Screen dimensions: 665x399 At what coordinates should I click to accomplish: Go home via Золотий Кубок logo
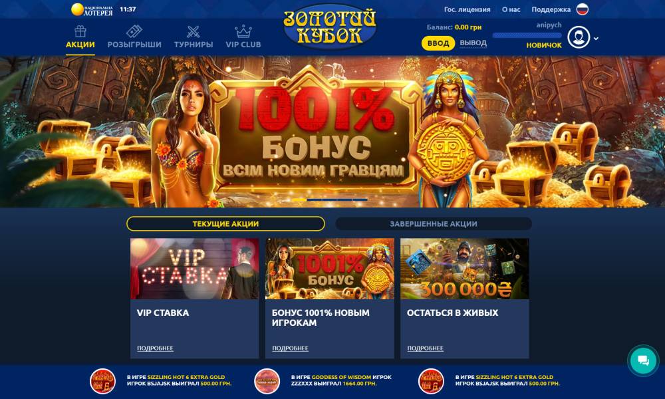(330, 27)
